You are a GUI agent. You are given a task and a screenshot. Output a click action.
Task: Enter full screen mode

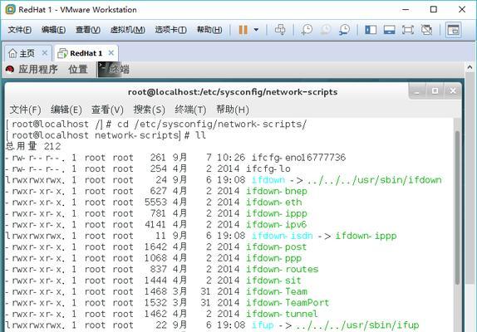point(408,30)
